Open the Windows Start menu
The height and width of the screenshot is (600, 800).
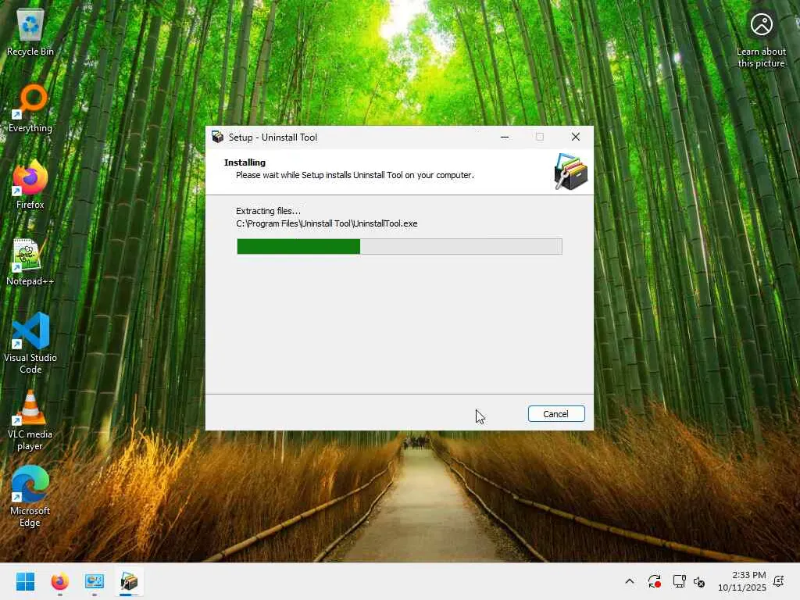point(26,581)
